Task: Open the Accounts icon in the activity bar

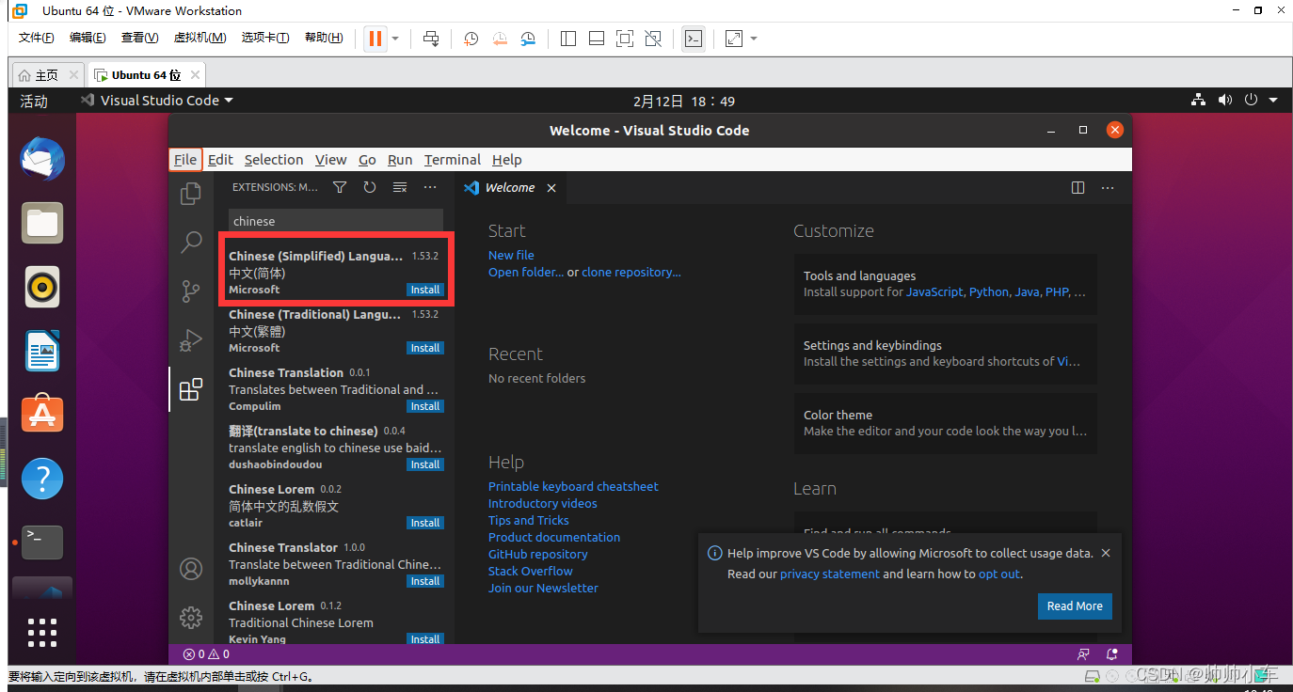Action: (x=191, y=569)
